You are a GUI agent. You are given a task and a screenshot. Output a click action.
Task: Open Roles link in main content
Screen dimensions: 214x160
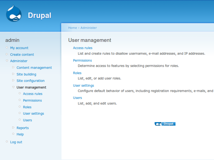(x=77, y=73)
